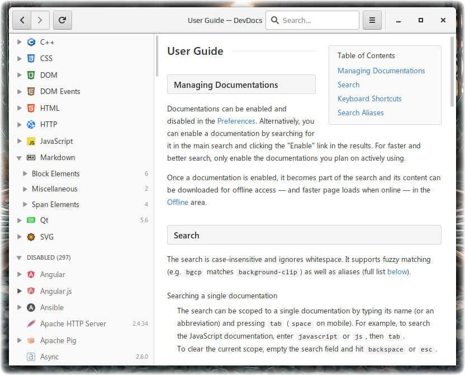Jump to Keyboard Shortcuts section

click(369, 99)
